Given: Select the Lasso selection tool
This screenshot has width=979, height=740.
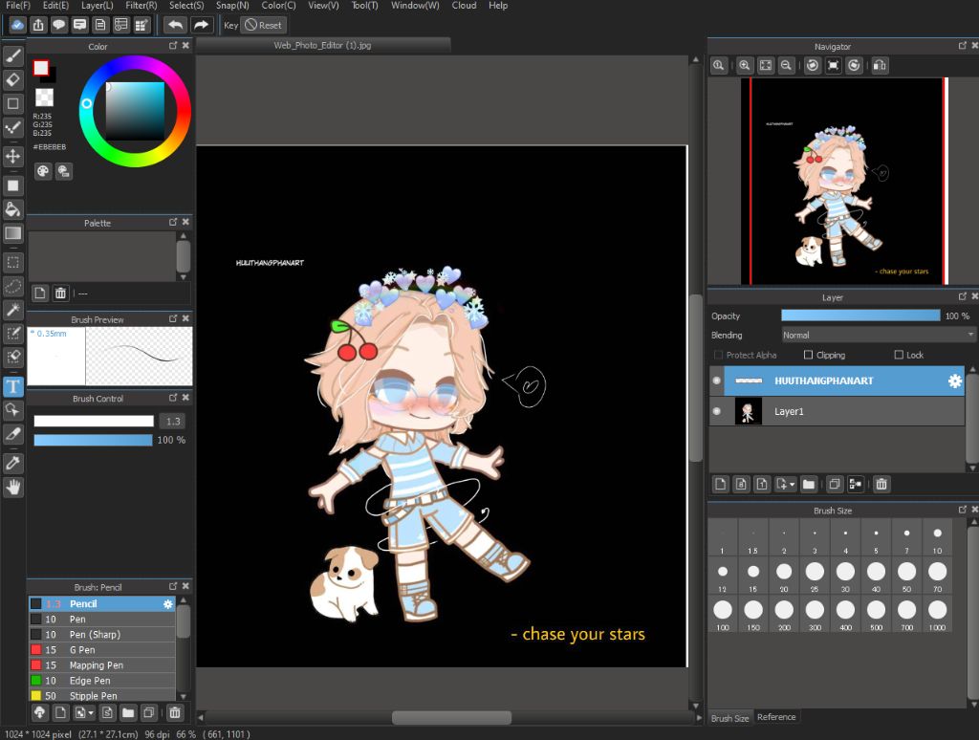Looking at the screenshot, I should pos(13,286).
